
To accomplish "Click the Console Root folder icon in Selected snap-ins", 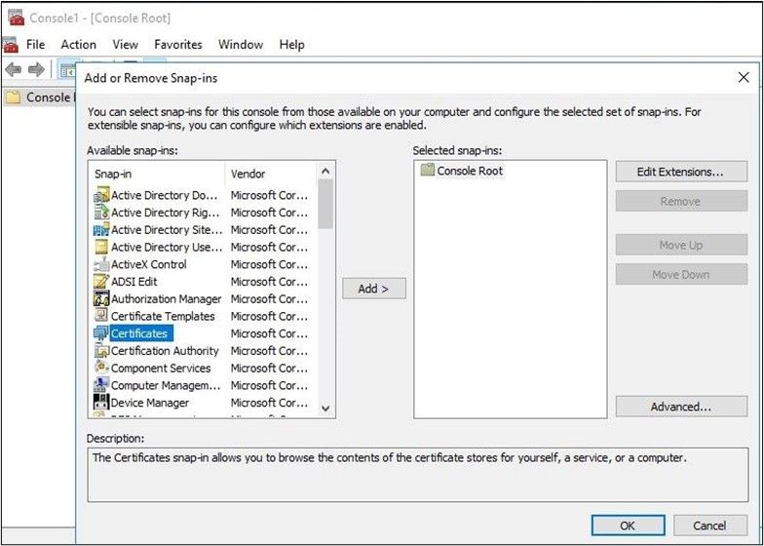I will [428, 171].
